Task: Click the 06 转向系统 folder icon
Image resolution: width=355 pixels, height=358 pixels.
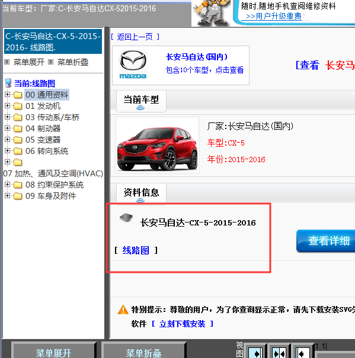Action: (18, 151)
